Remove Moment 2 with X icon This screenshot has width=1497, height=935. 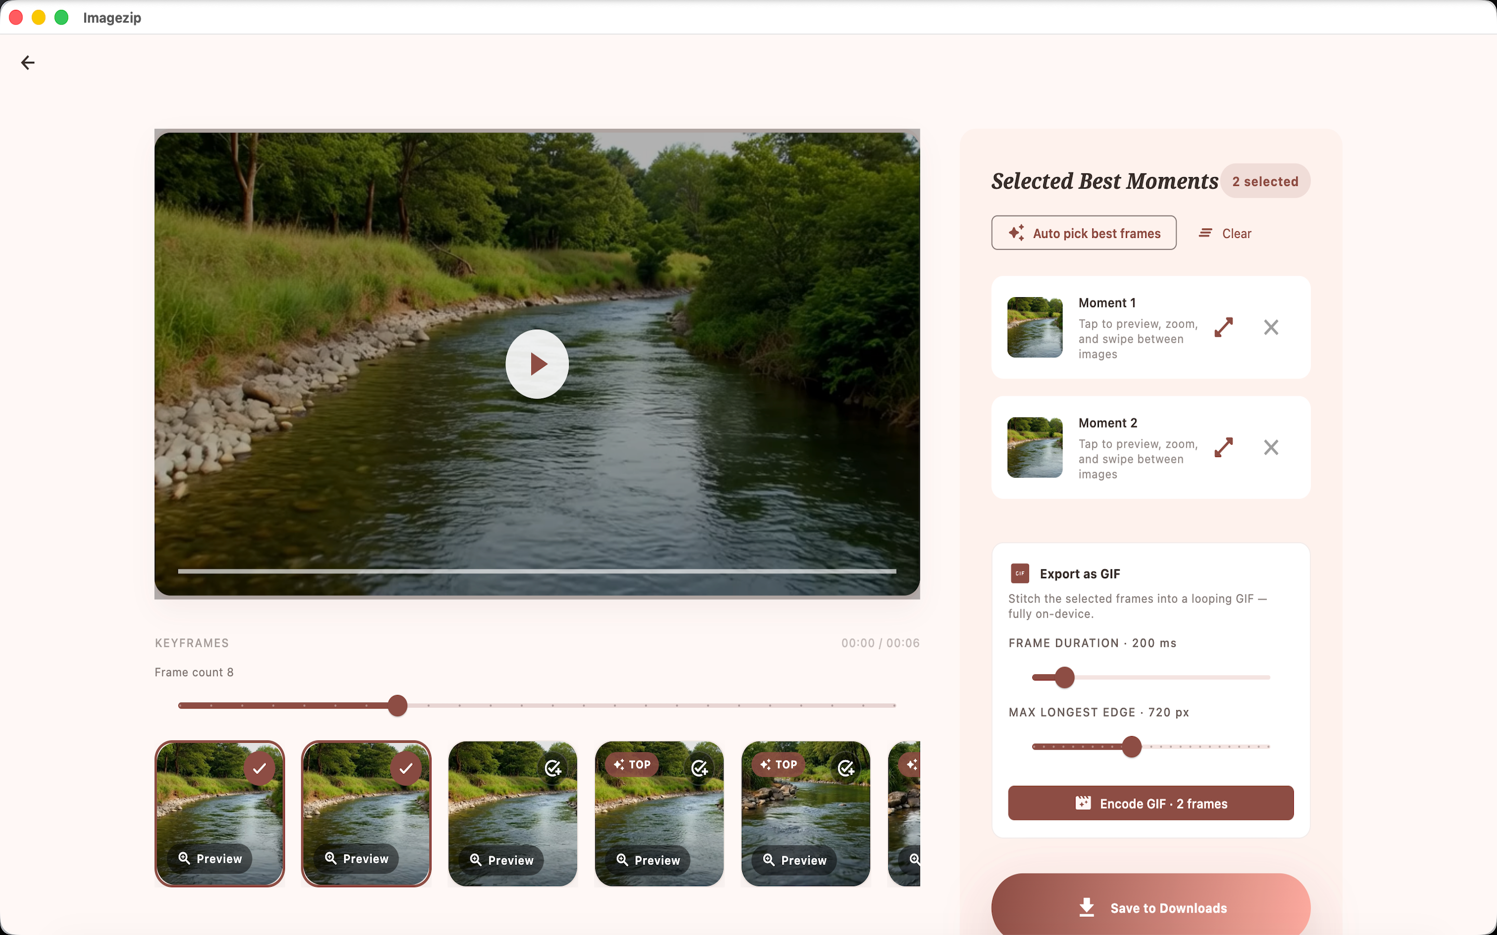(1271, 447)
